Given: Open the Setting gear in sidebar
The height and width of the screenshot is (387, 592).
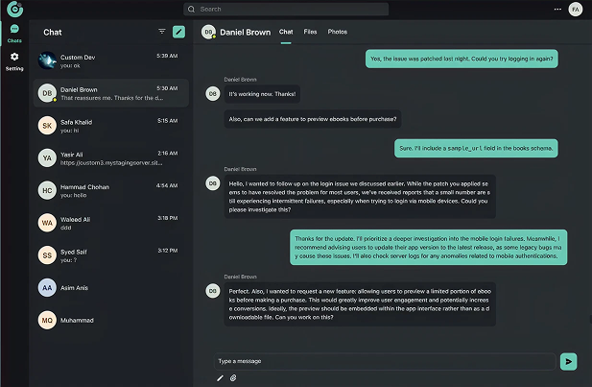Looking at the screenshot, I should [x=14, y=61].
